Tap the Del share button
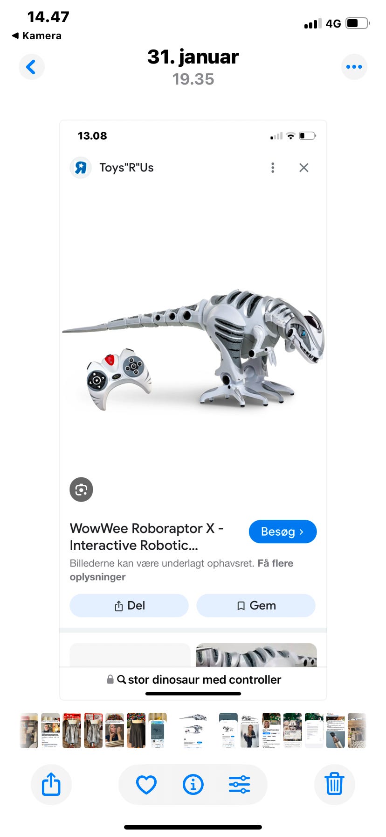This screenshot has width=386, height=837. pos(129,605)
